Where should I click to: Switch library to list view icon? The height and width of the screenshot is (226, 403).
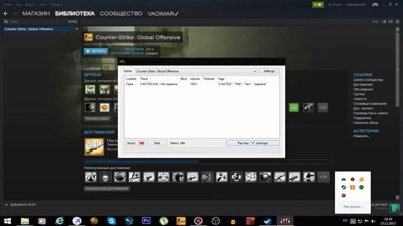(390, 22)
